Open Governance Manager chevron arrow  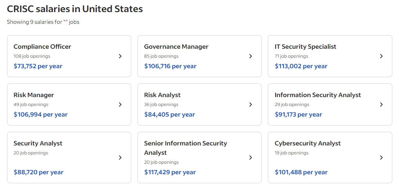(x=251, y=56)
